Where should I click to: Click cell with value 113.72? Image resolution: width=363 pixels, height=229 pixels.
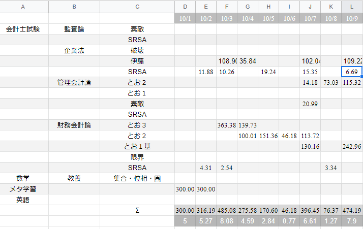click(x=310, y=136)
